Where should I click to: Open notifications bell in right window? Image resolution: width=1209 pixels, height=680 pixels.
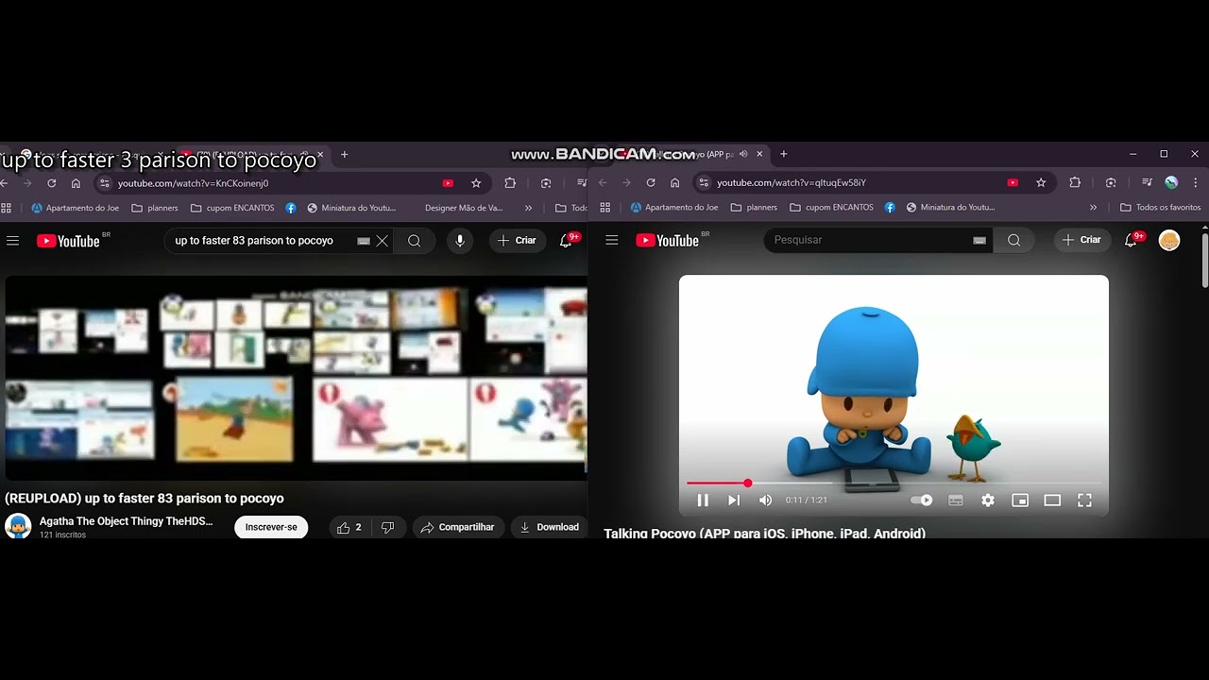pyautogui.click(x=1132, y=240)
